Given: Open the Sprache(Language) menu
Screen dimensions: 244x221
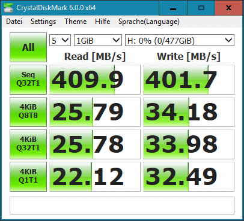Looking at the screenshot, I should coord(149,22).
